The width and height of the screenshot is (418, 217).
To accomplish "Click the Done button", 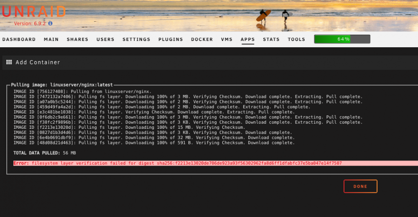I will point(360,186).
